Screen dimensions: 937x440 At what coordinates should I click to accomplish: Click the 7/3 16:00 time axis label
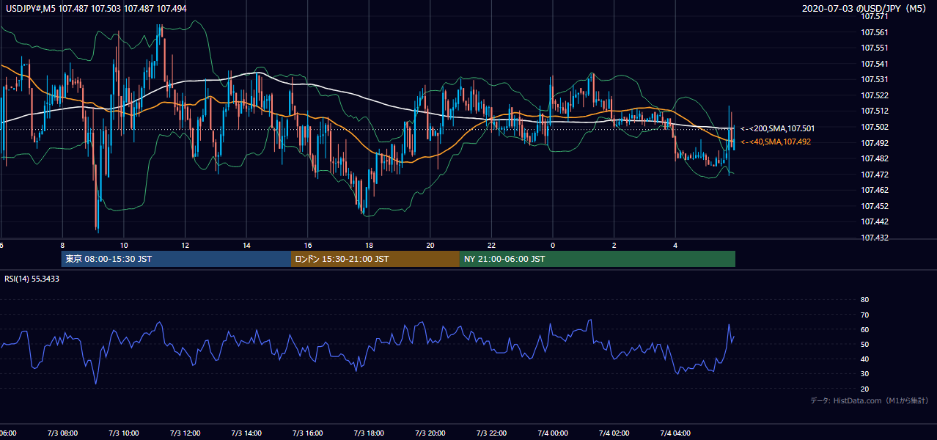point(307,433)
